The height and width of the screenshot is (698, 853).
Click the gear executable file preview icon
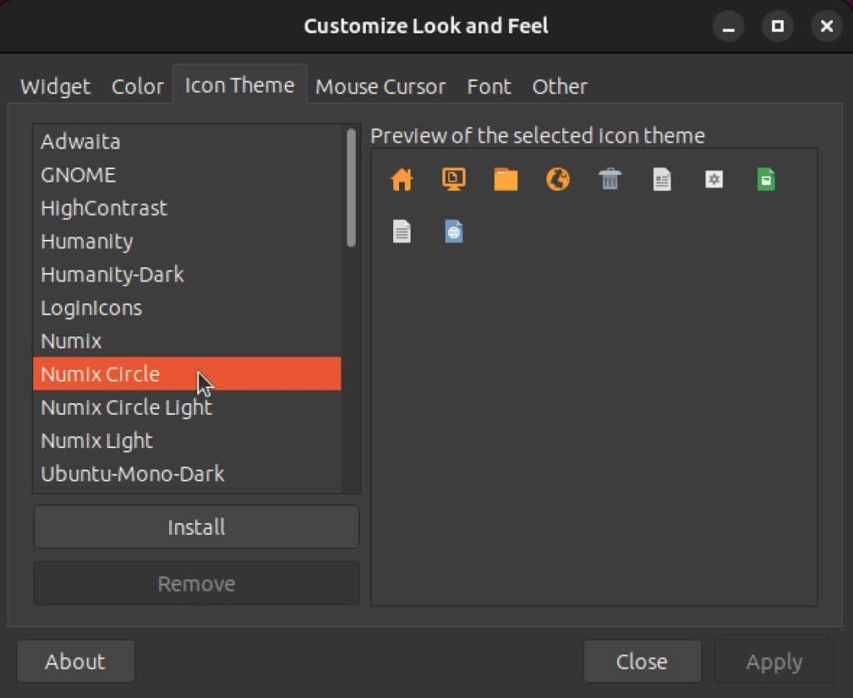pos(714,180)
